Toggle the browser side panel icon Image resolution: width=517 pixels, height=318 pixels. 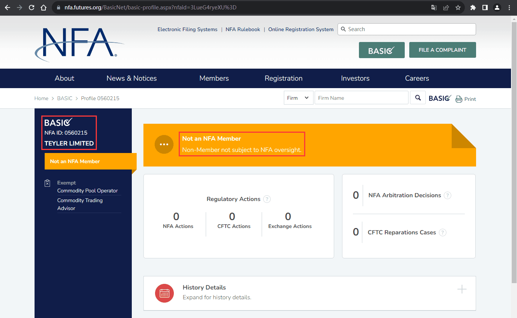[x=485, y=7]
